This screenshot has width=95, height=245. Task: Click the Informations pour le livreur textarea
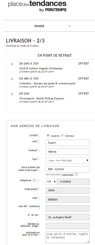68,237
